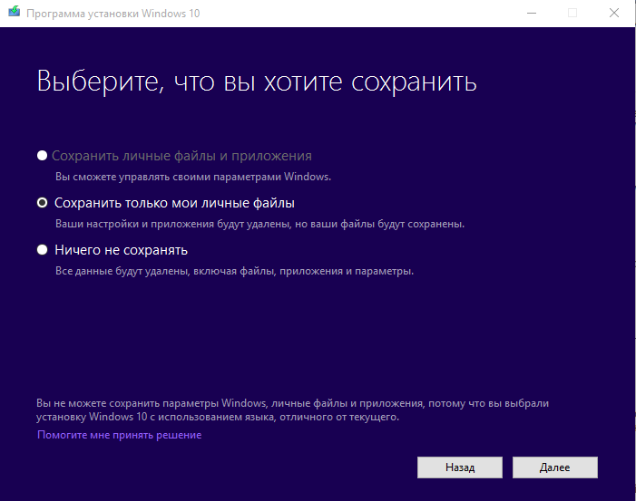Click the 'Назад' button
The image size is (636, 501).
460,467
